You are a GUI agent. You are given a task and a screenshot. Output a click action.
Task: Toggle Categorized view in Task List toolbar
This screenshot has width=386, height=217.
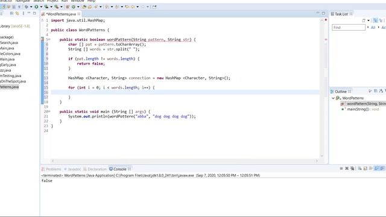coord(375,20)
